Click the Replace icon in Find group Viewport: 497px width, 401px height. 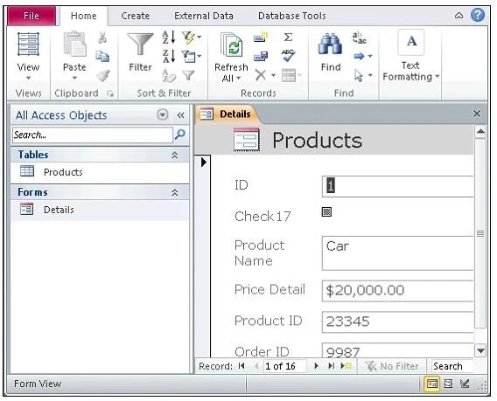(x=360, y=38)
